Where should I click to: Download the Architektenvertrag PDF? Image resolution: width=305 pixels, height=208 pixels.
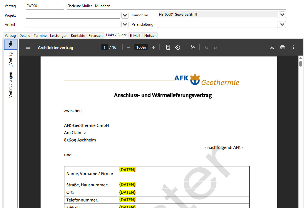pos(272,48)
